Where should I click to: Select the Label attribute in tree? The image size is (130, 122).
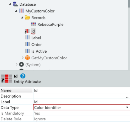pos(36,38)
